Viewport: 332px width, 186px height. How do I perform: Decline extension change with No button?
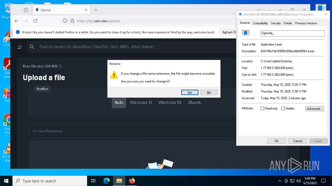209,92
